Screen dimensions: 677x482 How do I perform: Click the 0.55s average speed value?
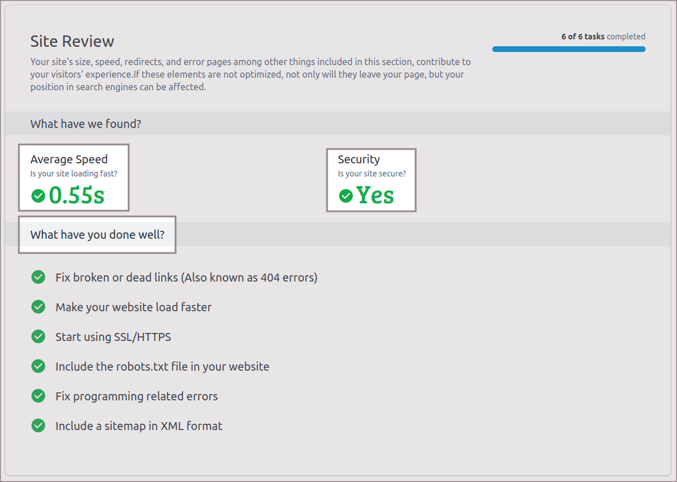(x=77, y=195)
